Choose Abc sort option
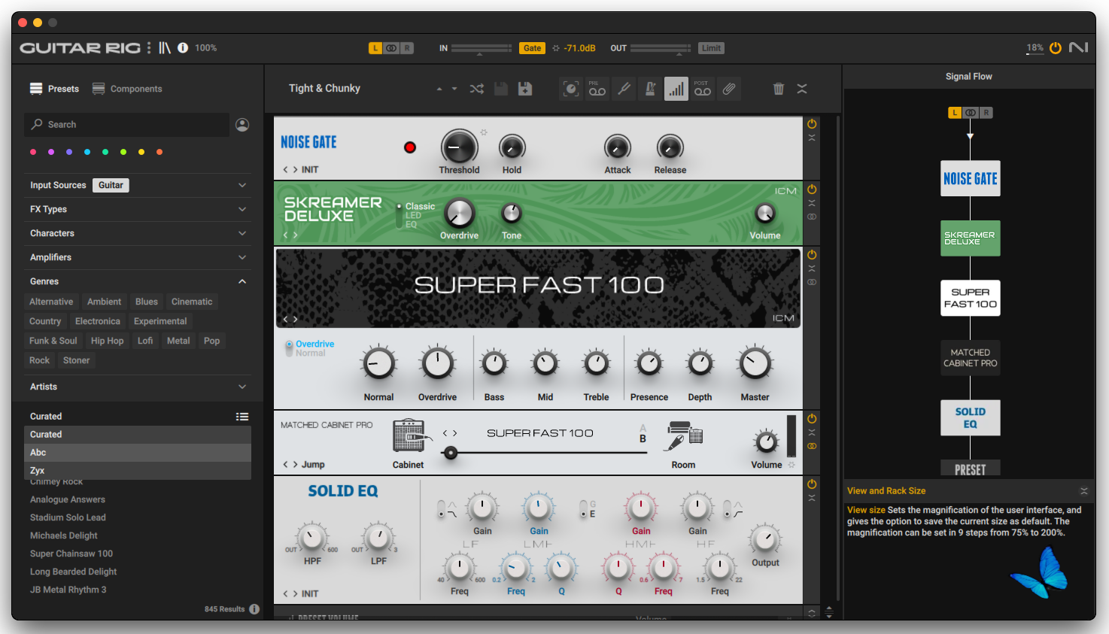Screen dimensions: 1109x634 point(138,453)
